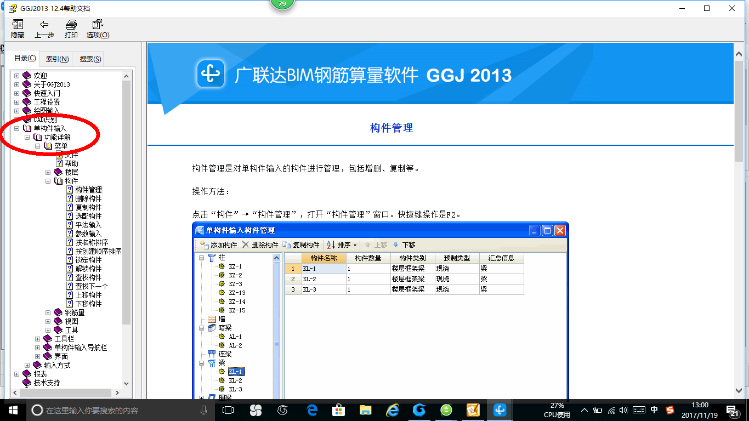The image size is (749, 421).
Task: Click the 构件管理 page heading text
Action: [x=391, y=128]
